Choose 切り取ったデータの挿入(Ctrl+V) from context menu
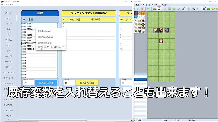The width and height of the screenshot is (218, 122). [51, 47]
